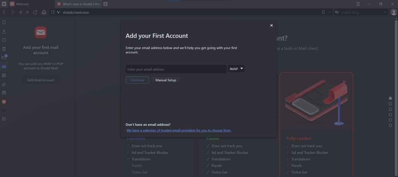Click the Home button in toolbar
This screenshot has width=398, height=177.
click(44, 12)
